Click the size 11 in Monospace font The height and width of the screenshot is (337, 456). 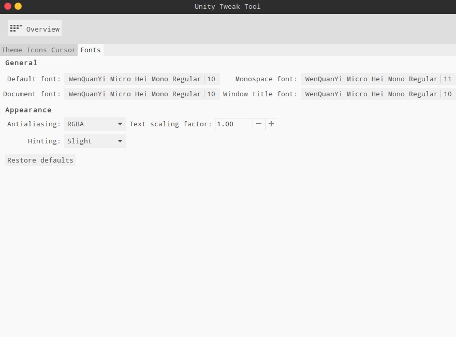(x=448, y=79)
